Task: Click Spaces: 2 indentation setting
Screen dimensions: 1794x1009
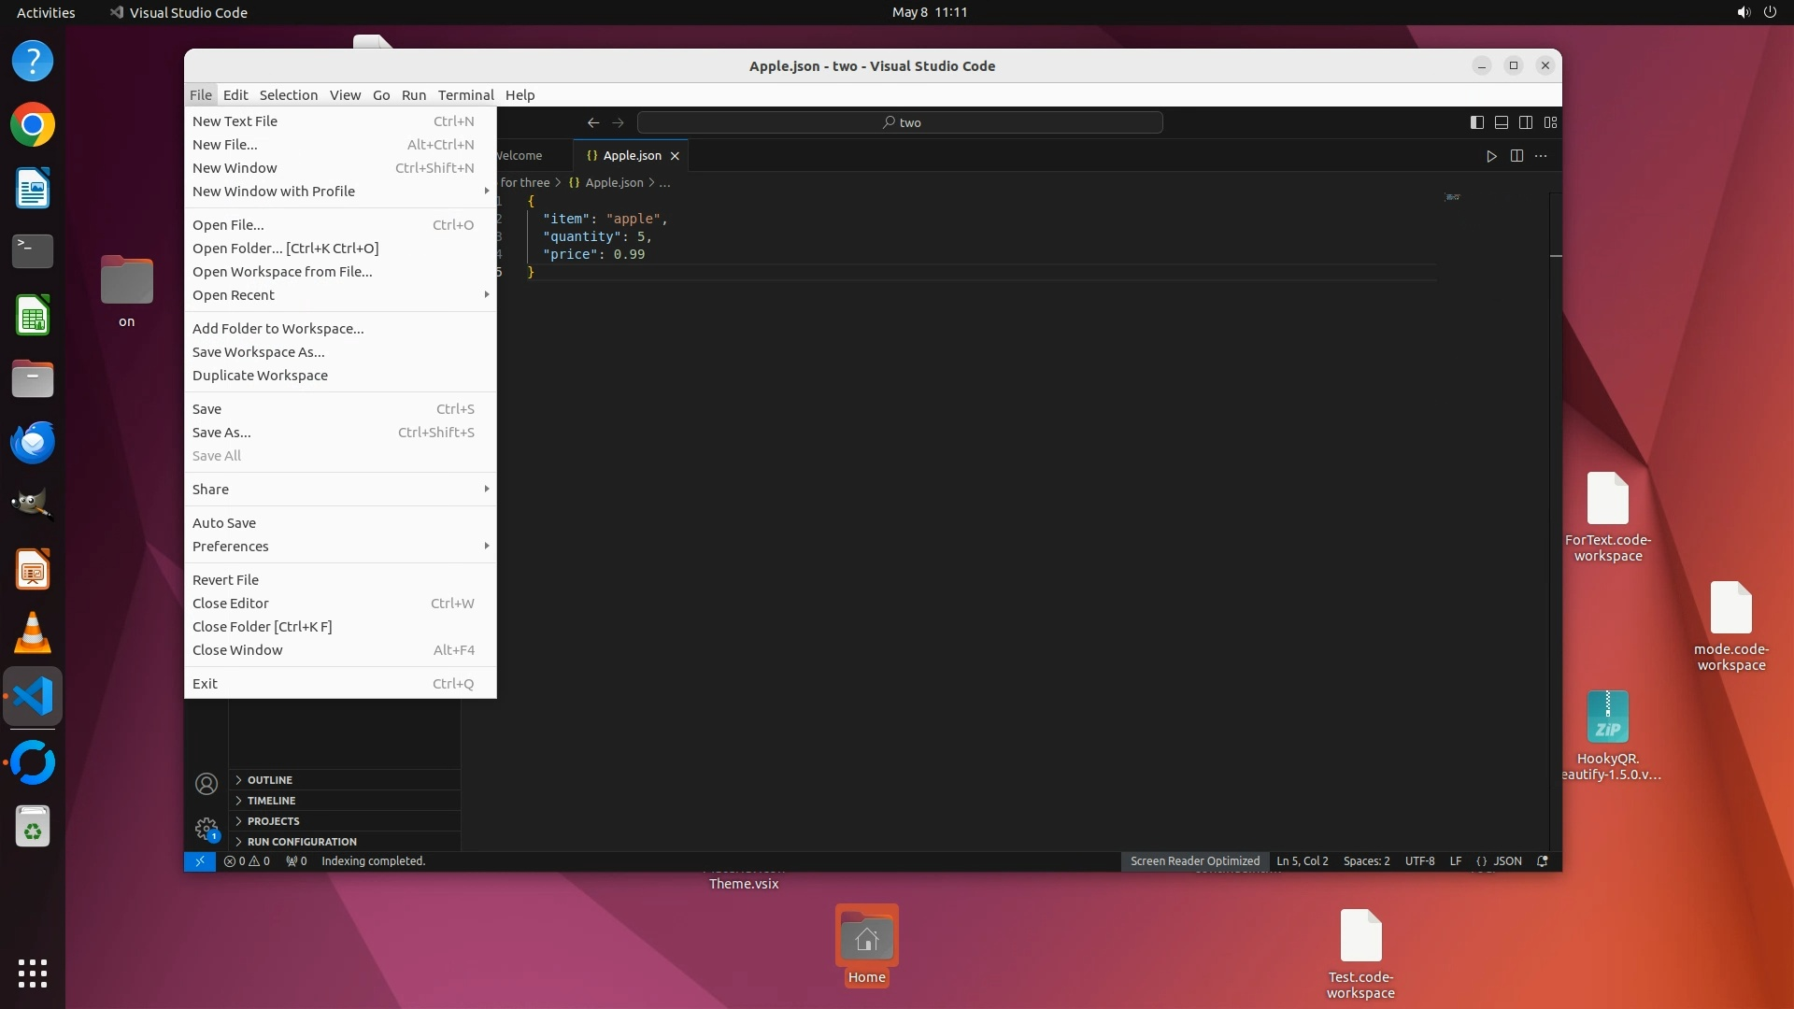Action: [1366, 861]
